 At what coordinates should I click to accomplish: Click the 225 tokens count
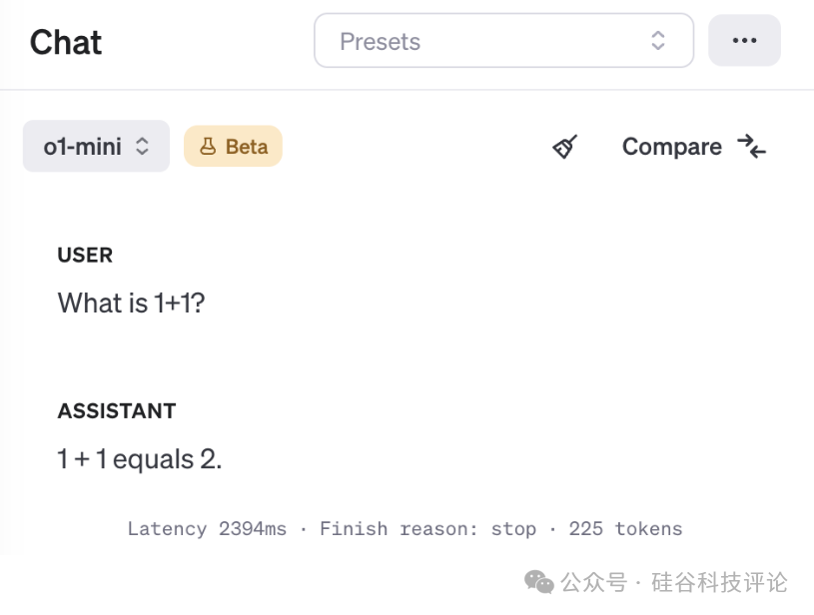(x=625, y=529)
